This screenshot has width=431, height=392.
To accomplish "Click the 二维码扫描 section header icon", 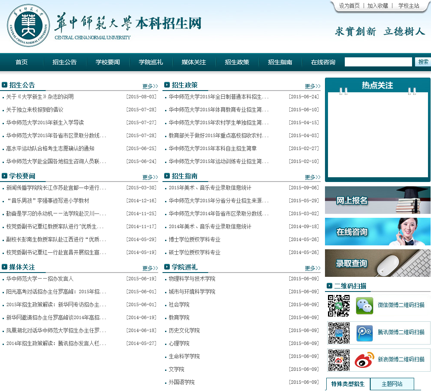I will [x=329, y=286].
